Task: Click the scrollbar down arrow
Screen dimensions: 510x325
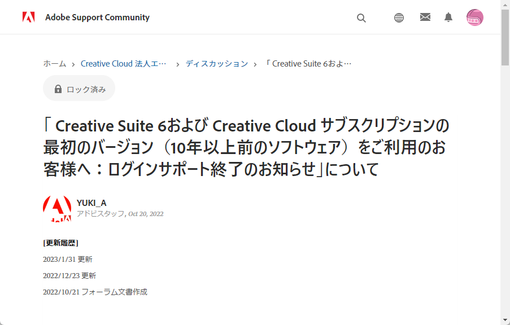Action: (505, 320)
